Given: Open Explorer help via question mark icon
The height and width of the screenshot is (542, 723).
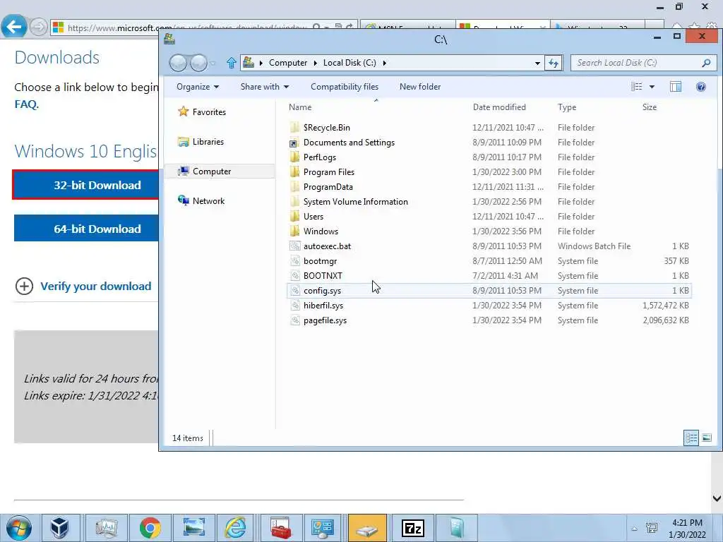Looking at the screenshot, I should pyautogui.click(x=701, y=87).
